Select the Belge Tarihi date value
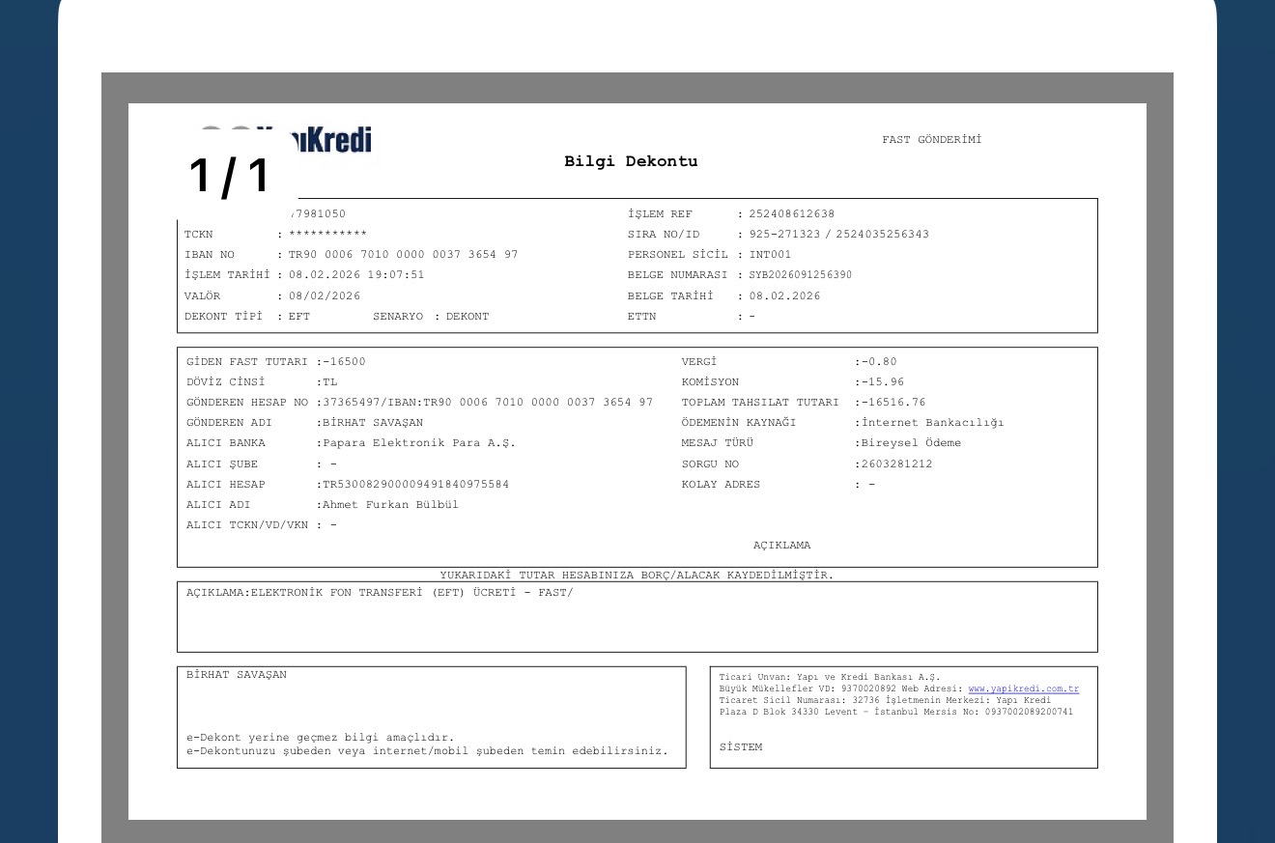This screenshot has width=1275, height=843. 784,296
